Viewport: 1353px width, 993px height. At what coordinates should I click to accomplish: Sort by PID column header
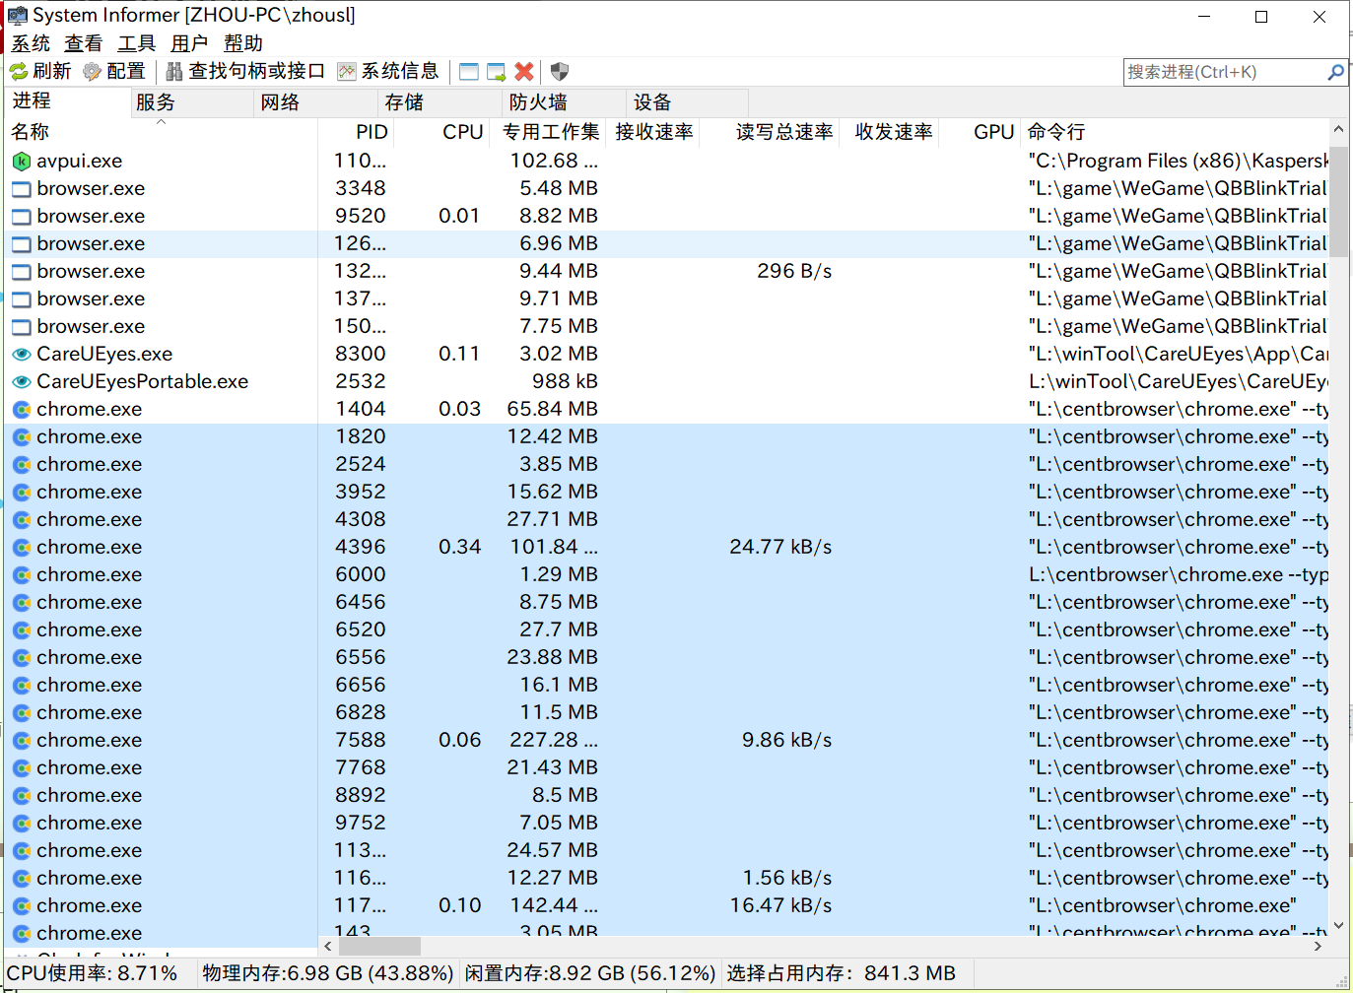[x=372, y=132]
